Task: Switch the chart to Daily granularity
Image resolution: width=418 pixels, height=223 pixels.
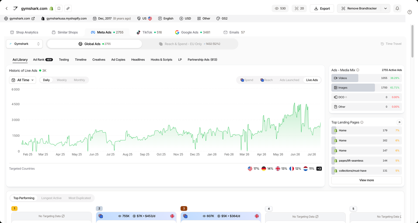Action: 46,80
